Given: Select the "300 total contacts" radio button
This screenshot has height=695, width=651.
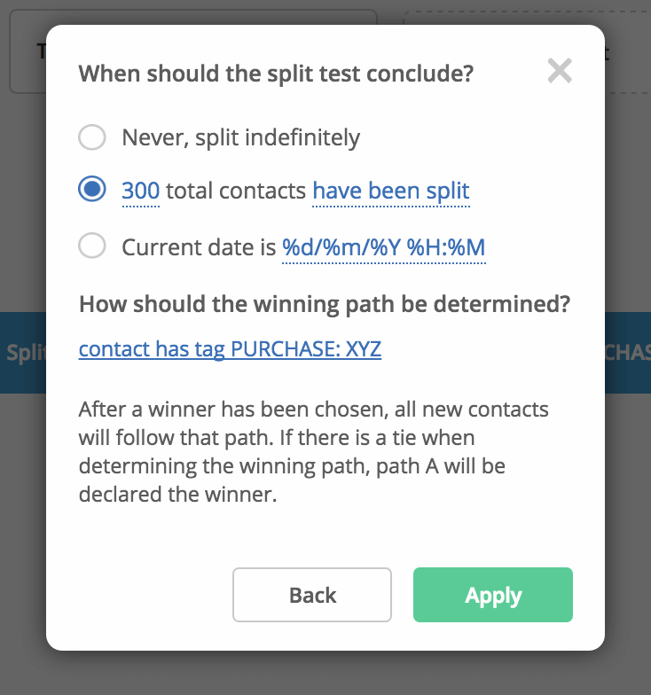Looking at the screenshot, I should point(92,190).
